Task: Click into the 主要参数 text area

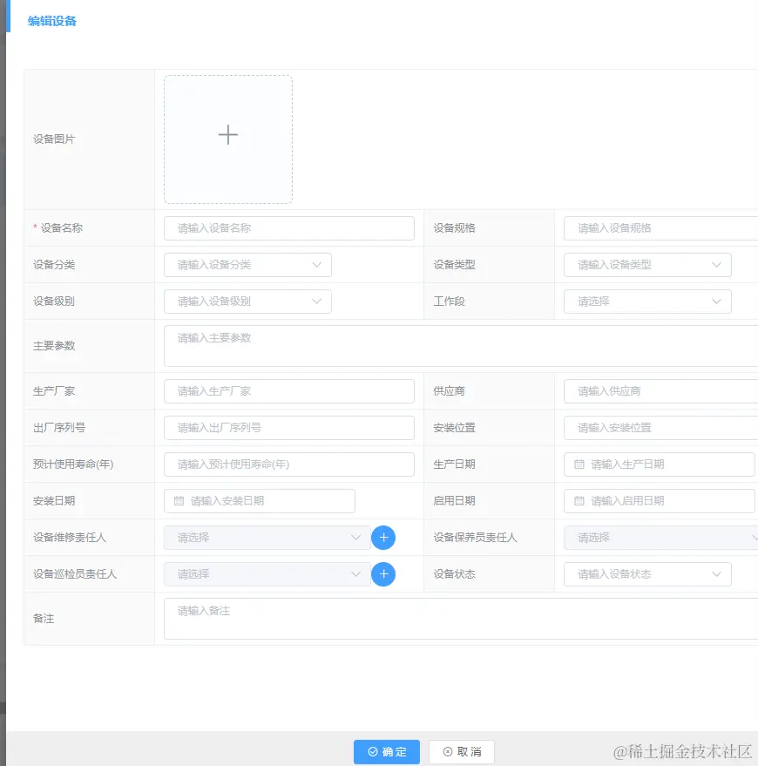Action: [461, 346]
